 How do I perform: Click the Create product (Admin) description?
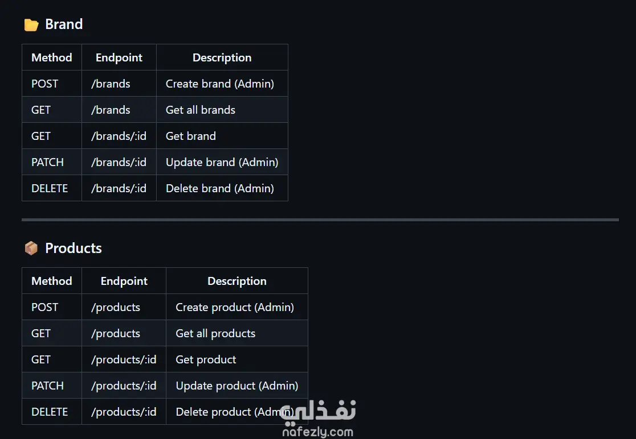coord(235,307)
